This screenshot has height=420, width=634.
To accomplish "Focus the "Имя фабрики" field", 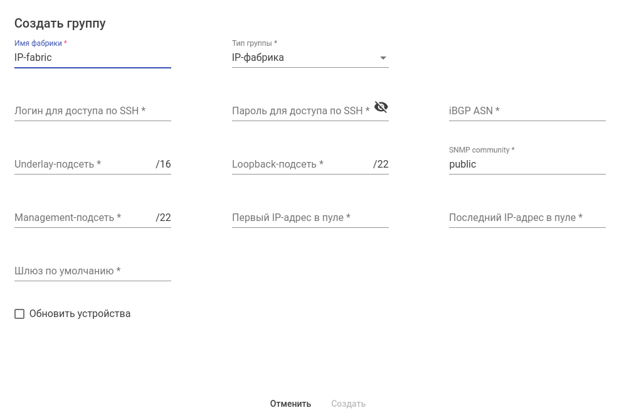I will pos(92,58).
